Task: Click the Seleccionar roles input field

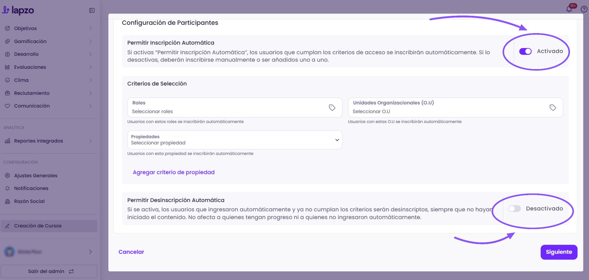Action: 235,108
